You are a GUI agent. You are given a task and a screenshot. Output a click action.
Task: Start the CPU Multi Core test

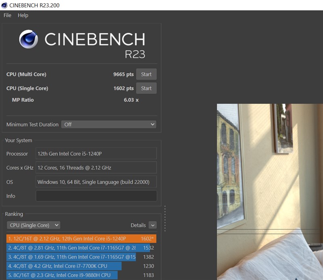tap(146, 74)
